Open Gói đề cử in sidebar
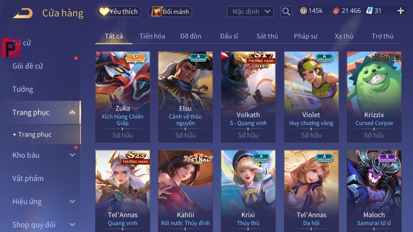Image resolution: width=413 pixels, height=232 pixels. pyautogui.click(x=28, y=66)
